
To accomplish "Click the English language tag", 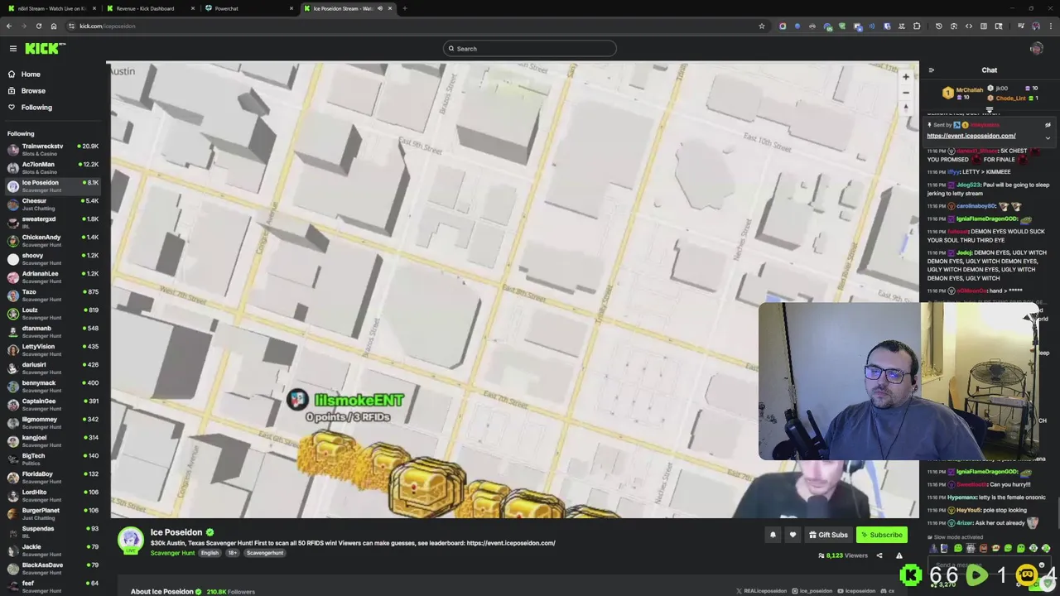I will click(x=210, y=553).
